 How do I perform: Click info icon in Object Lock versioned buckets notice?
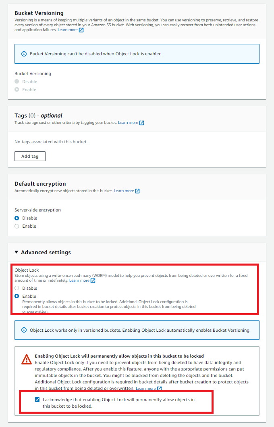(24, 330)
